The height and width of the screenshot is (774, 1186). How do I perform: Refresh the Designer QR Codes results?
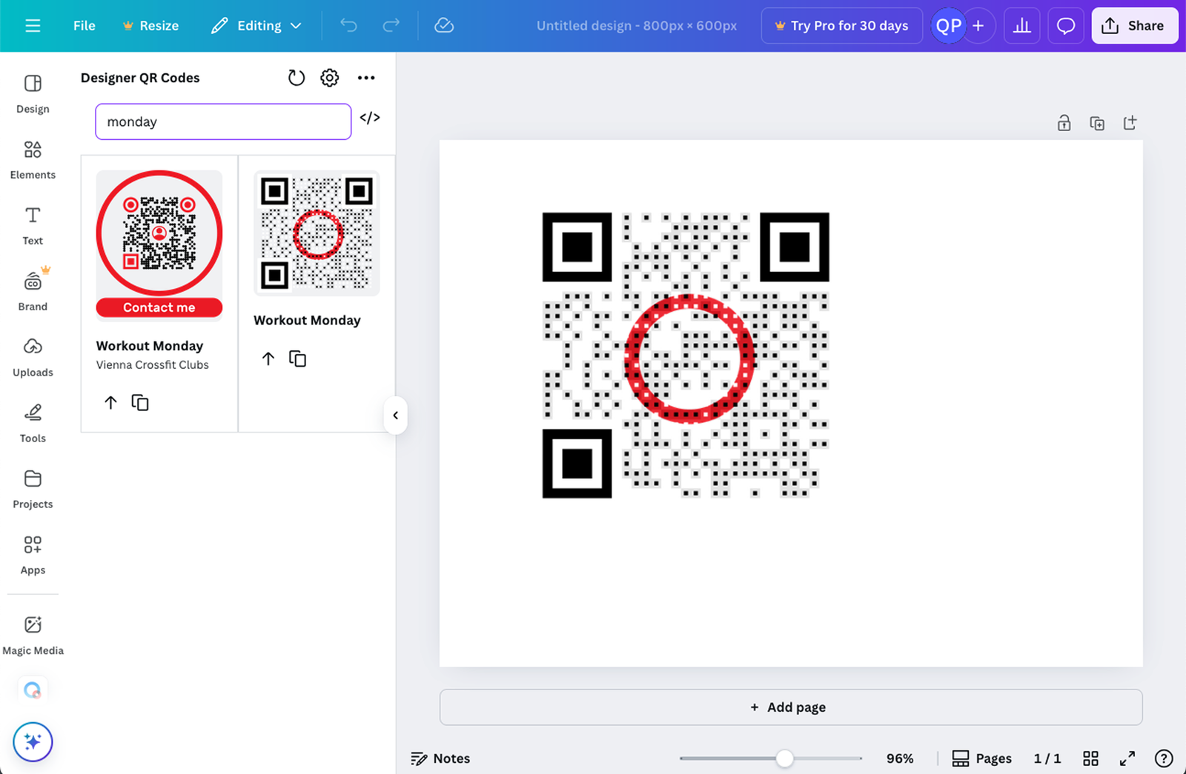(296, 77)
